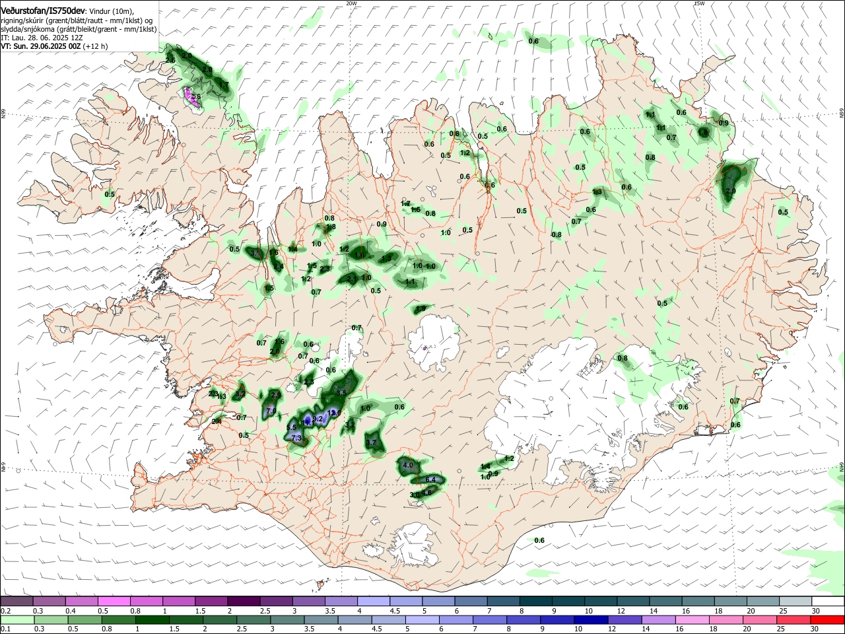
Task: Select the 4.0 precipitation label
Action: pyautogui.click(x=407, y=465)
